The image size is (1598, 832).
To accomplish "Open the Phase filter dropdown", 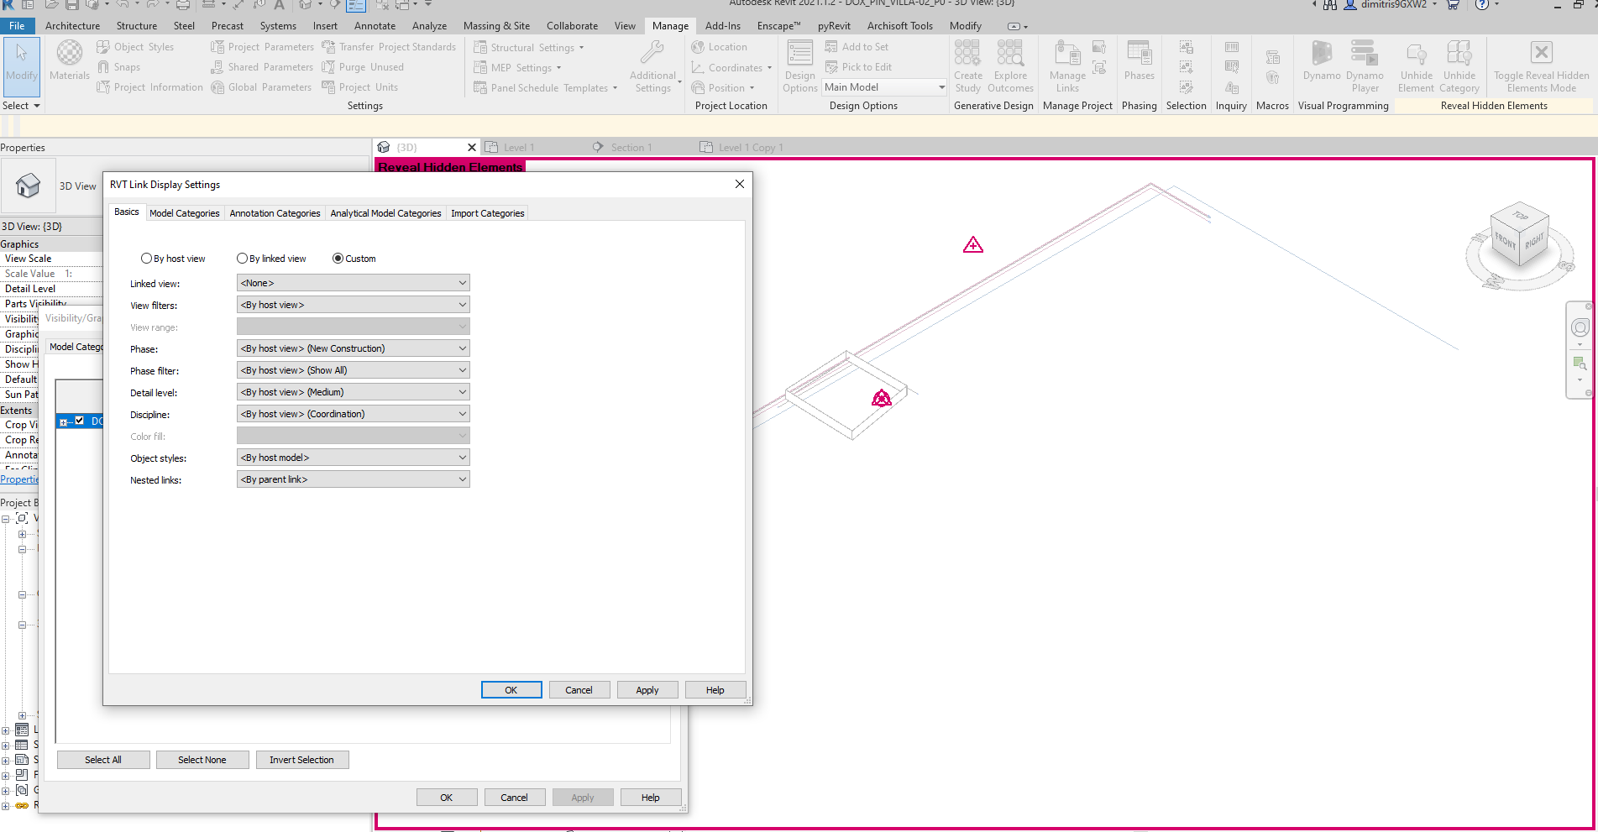I will (x=461, y=369).
